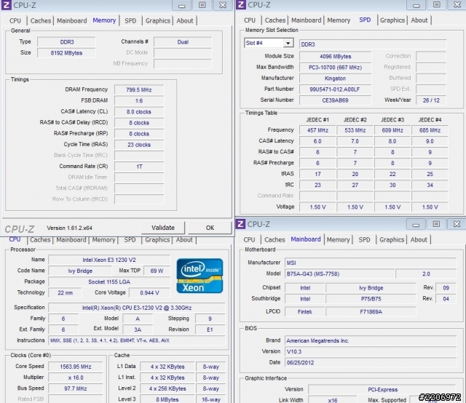Select Channels value Dual
This screenshot has width=466, height=403.
(183, 42)
